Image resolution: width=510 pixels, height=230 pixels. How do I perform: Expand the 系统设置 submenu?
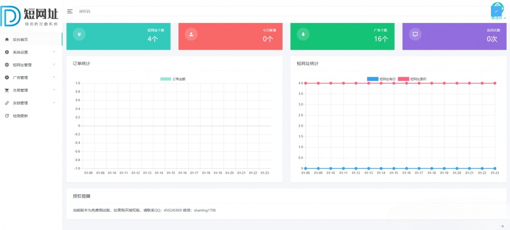tap(24, 52)
